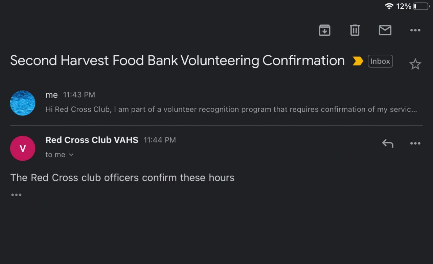Click the Inbox label tag
433x264 pixels.
tap(380, 61)
